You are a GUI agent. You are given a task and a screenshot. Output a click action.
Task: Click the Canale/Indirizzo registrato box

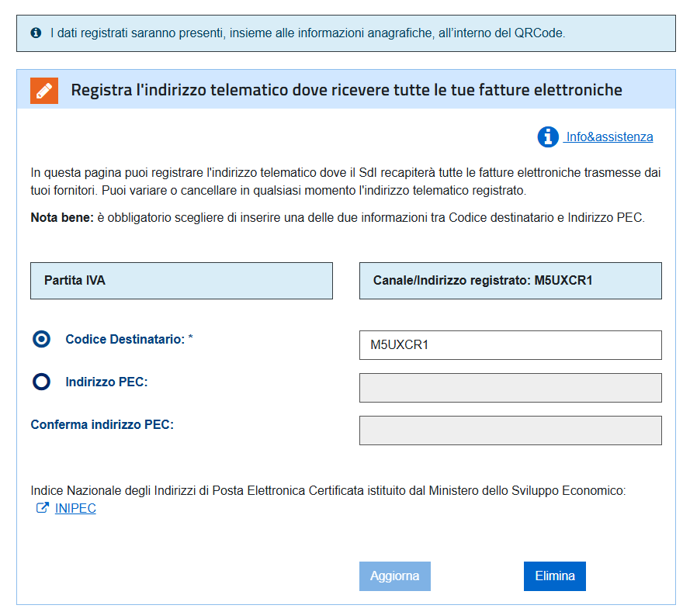(x=510, y=281)
